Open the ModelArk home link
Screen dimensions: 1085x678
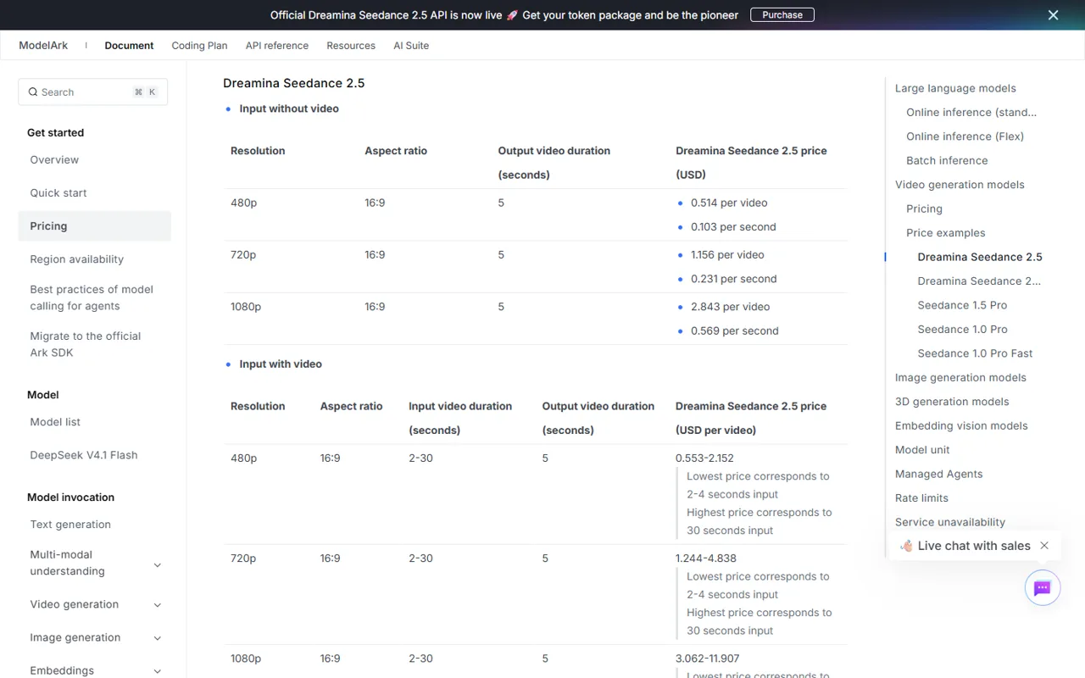click(x=43, y=46)
